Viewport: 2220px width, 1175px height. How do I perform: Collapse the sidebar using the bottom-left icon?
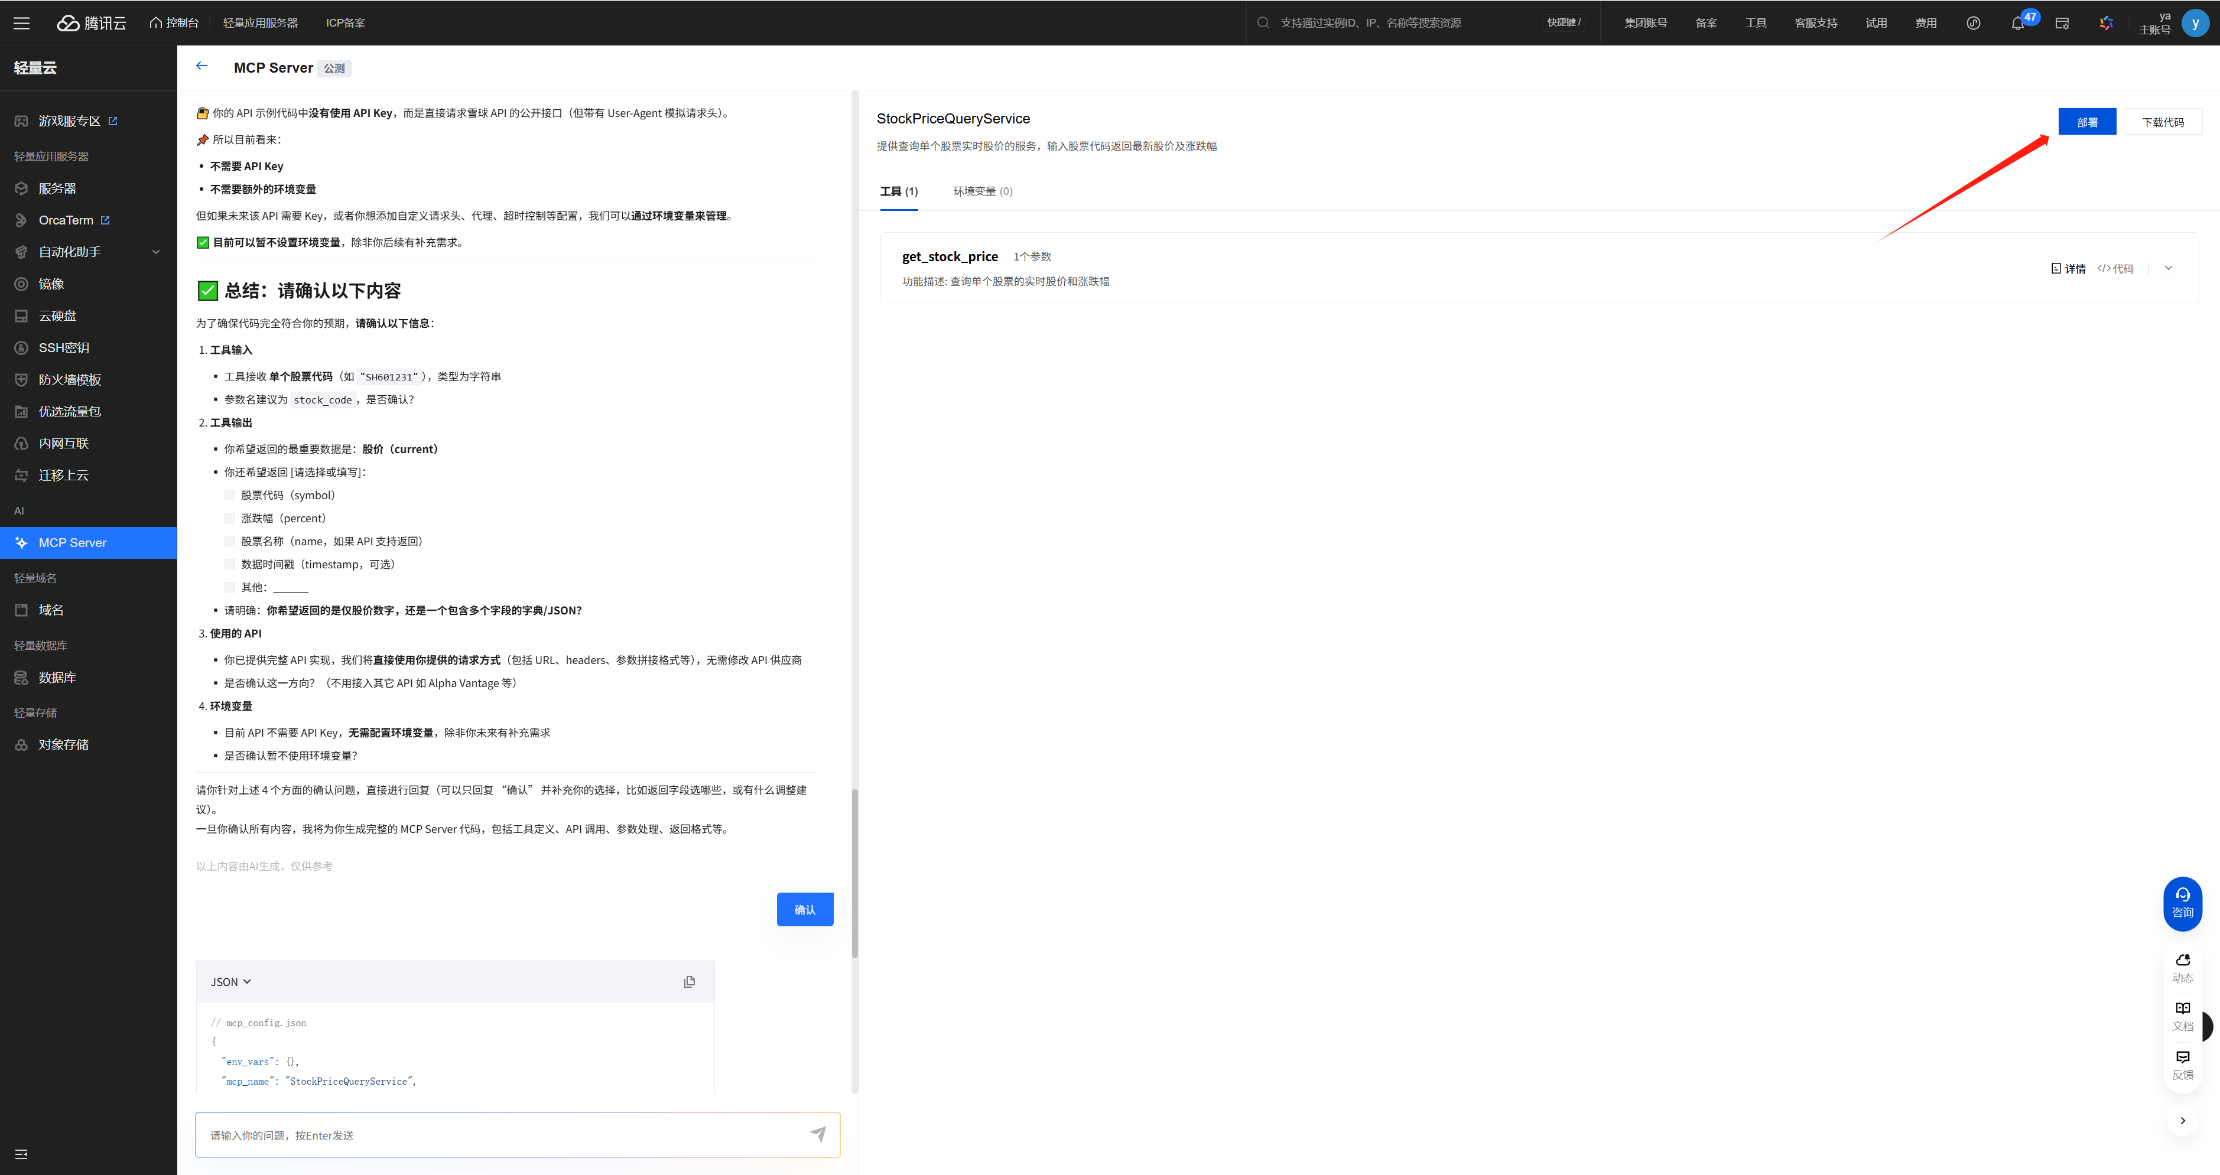[21, 1154]
